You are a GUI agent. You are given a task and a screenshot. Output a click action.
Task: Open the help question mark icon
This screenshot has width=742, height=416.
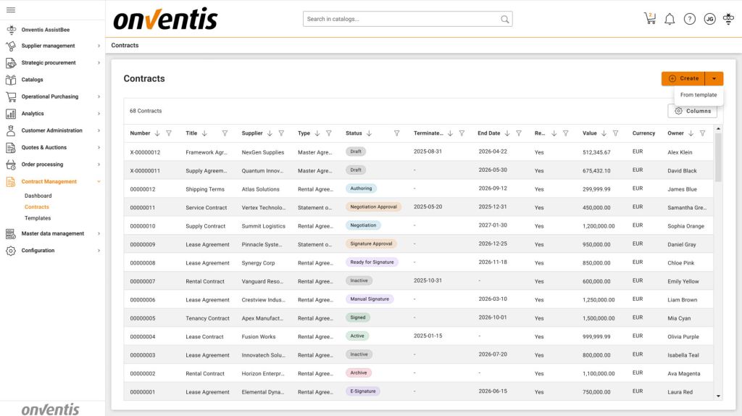[690, 19]
